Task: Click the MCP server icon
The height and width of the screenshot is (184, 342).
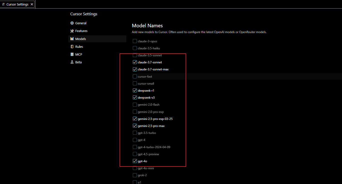Action: [72, 54]
